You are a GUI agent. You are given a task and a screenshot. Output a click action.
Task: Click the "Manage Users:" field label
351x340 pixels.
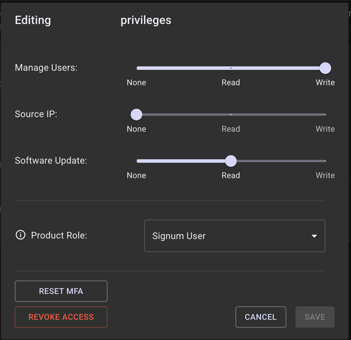(x=46, y=68)
